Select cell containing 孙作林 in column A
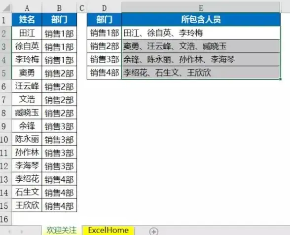The width and height of the screenshot is (290, 235). tap(27, 153)
